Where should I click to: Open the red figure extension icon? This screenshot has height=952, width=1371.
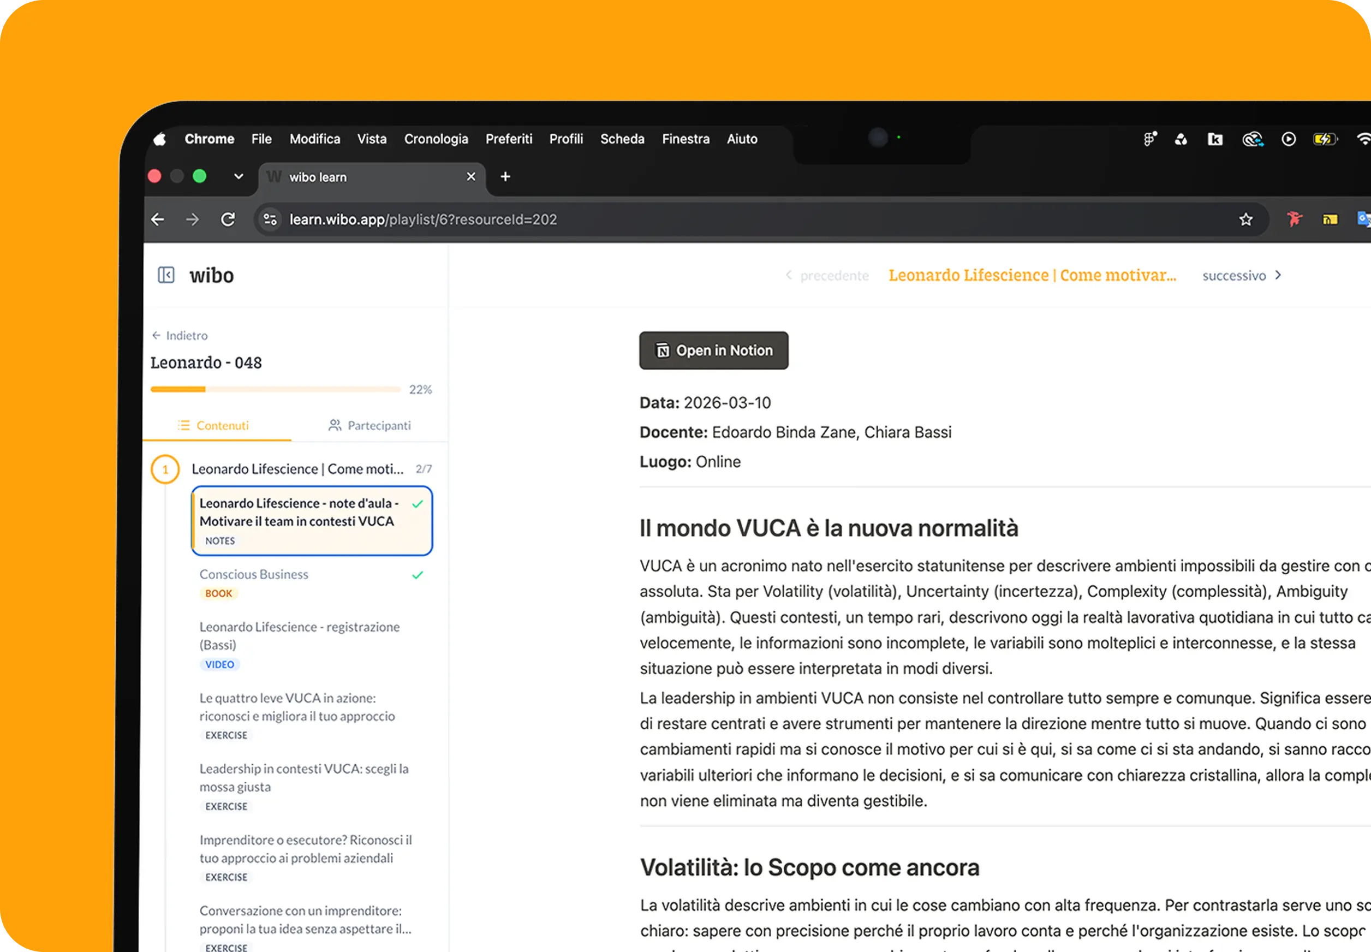pos(1294,219)
